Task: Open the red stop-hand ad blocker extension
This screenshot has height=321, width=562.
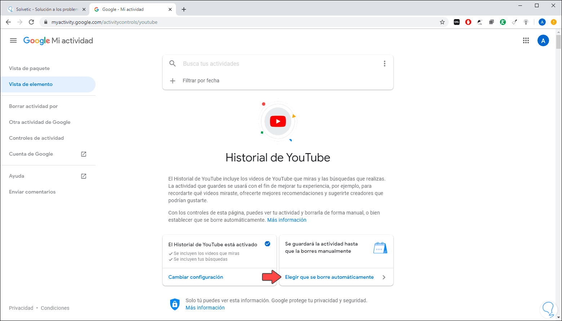Action: (x=468, y=22)
